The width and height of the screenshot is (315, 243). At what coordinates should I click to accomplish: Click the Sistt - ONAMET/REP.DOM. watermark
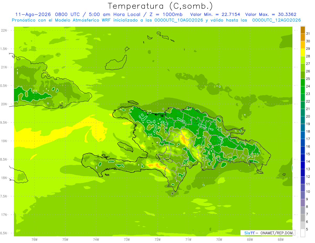click(268, 233)
